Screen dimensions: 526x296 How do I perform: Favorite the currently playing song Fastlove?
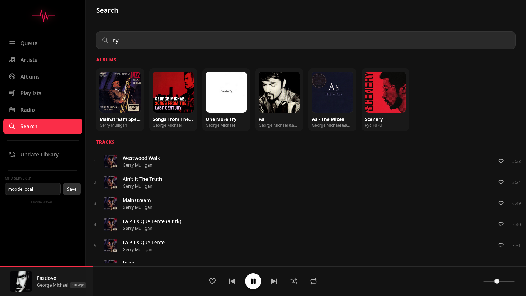pyautogui.click(x=212, y=281)
